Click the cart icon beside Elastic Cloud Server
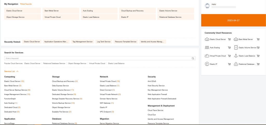266x125 pixels. [x=229, y=39]
